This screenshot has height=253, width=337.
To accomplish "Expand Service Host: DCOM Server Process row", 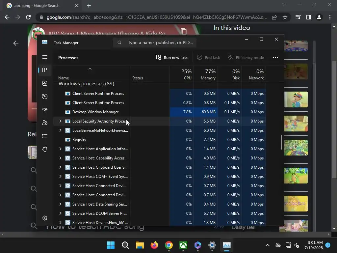I will (60, 213).
